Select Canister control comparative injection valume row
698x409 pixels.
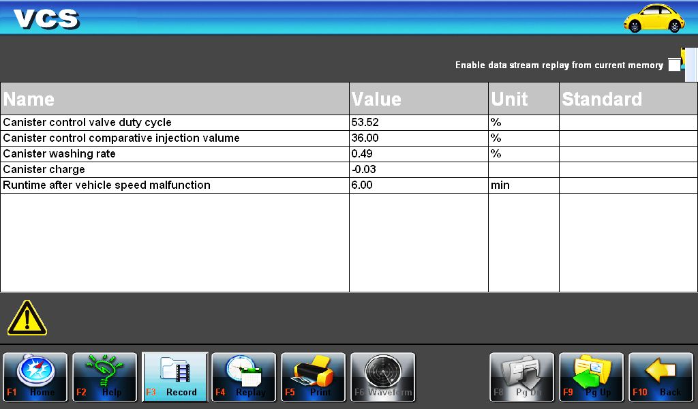[x=349, y=138]
